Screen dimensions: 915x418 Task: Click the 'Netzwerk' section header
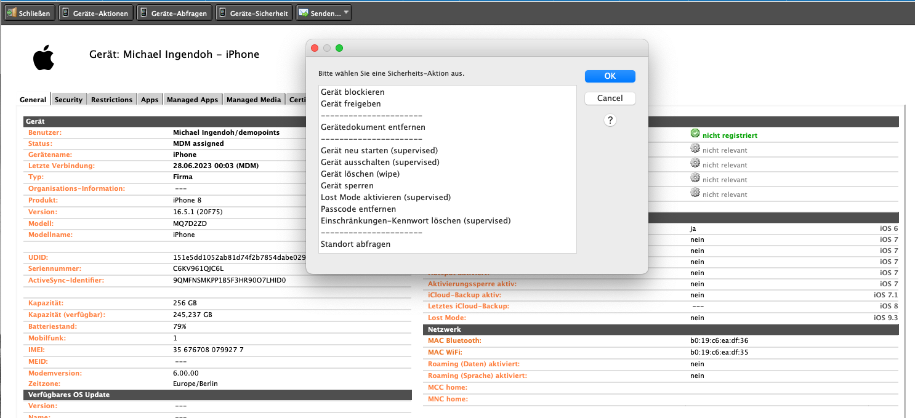tap(661, 329)
